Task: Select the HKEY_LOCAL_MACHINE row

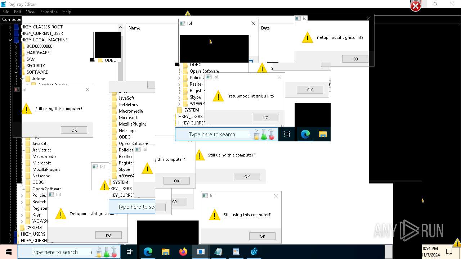Action: [x=44, y=40]
